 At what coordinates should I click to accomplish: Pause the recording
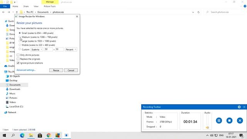click(x=219, y=120)
